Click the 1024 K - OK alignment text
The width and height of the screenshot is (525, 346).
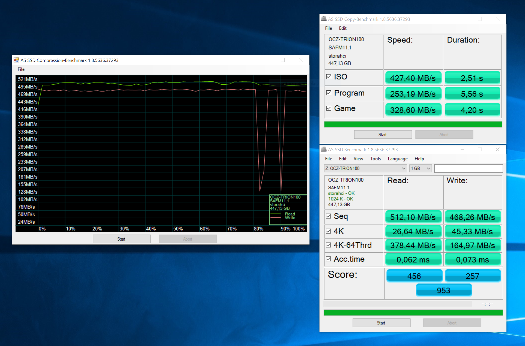[341, 199]
